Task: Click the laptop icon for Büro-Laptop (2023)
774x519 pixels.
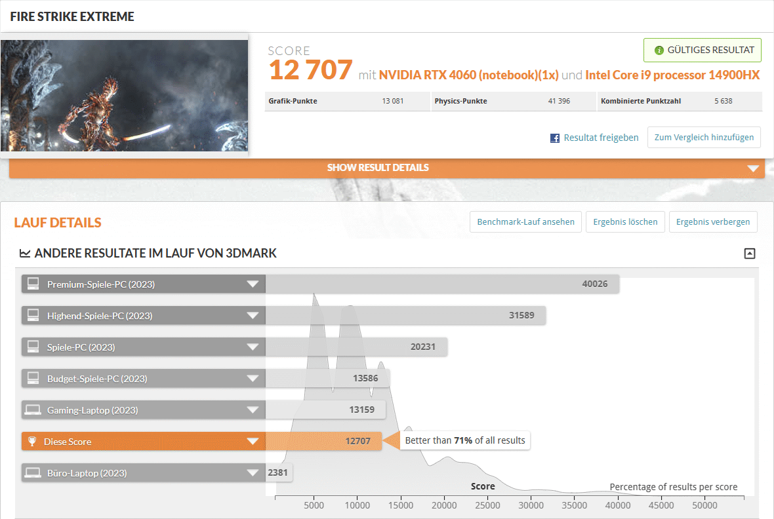Action: pyautogui.click(x=32, y=473)
